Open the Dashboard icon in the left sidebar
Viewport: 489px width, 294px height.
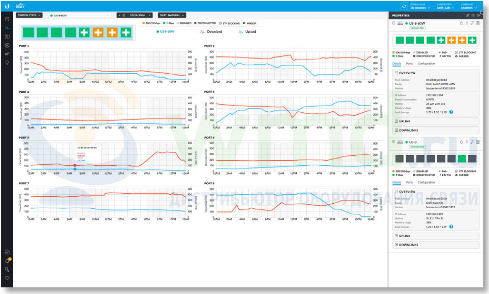(x=7, y=19)
